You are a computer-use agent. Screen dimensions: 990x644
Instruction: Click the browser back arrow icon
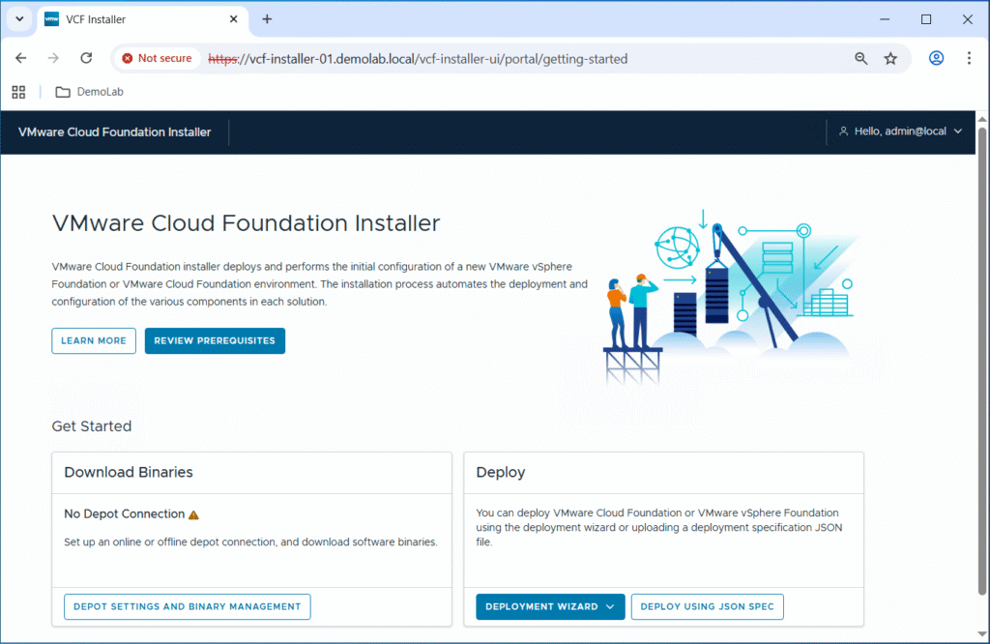(21, 58)
